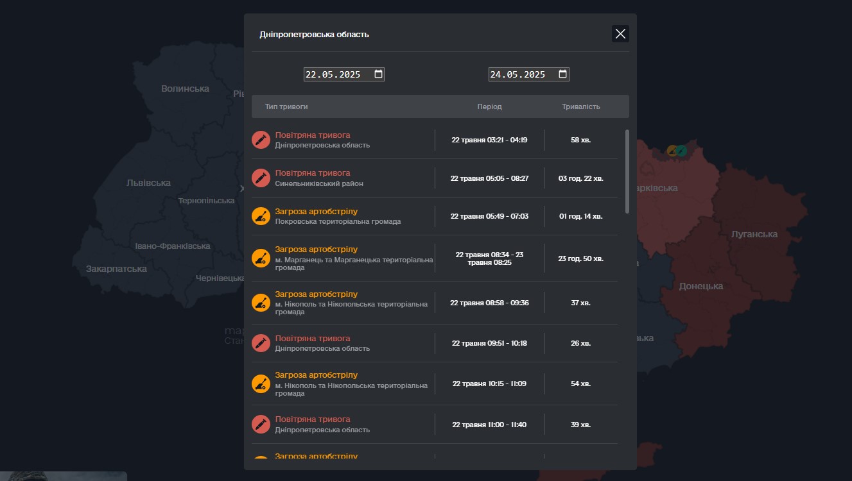
Task: Click artillery threat icon for Марганець row
Action: point(261,258)
